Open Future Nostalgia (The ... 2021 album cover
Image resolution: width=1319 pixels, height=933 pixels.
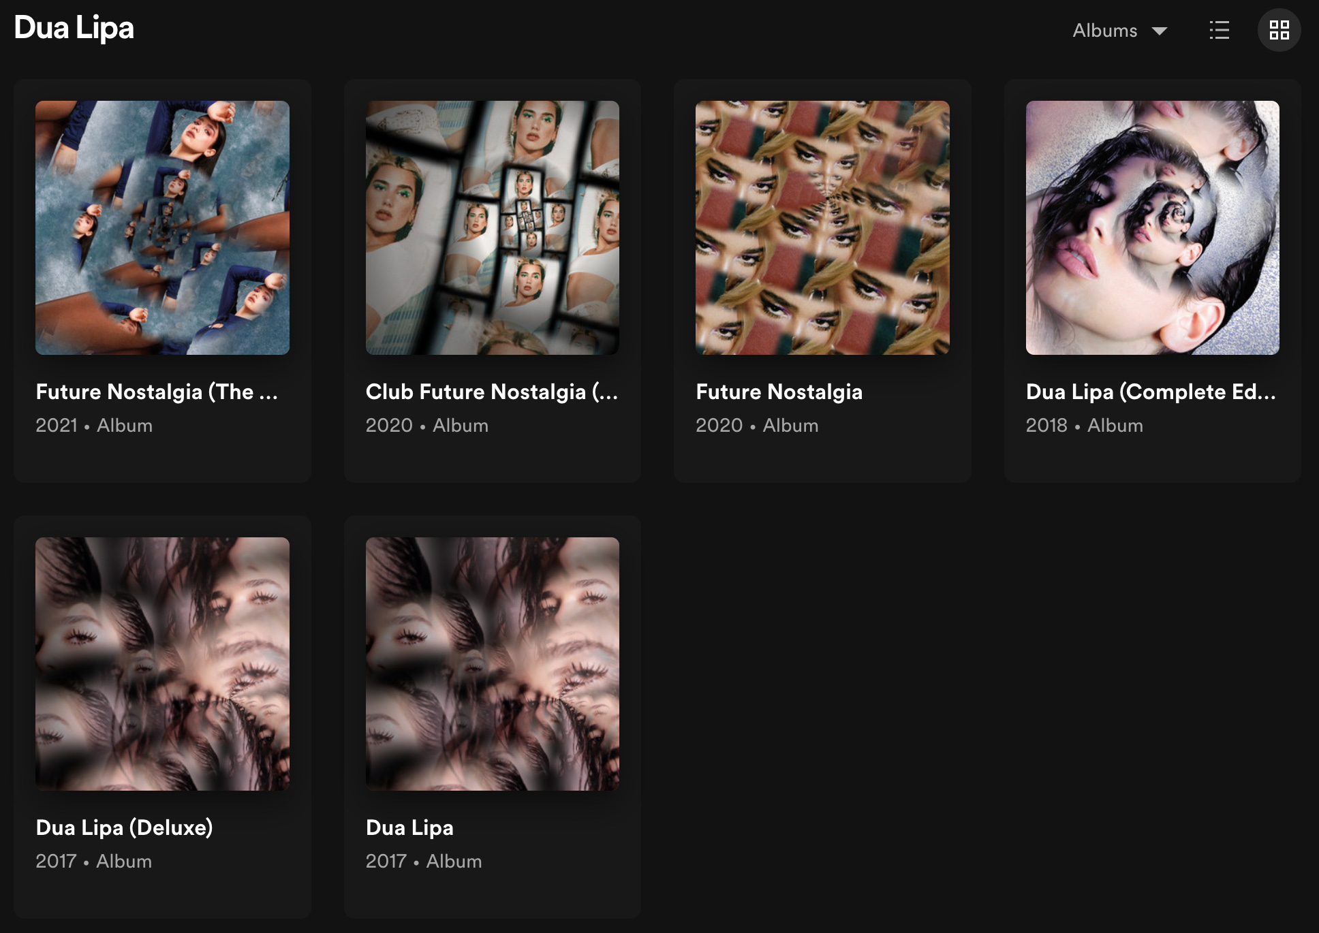point(162,227)
